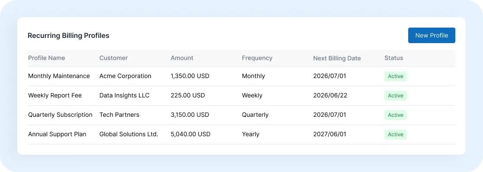Click Active badge for Weekly Report Fee
This screenshot has height=172, width=483.
(396, 96)
